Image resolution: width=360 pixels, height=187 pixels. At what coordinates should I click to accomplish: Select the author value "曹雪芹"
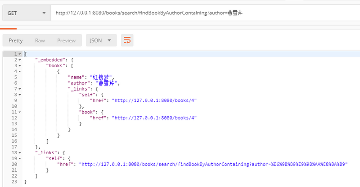(x=106, y=83)
